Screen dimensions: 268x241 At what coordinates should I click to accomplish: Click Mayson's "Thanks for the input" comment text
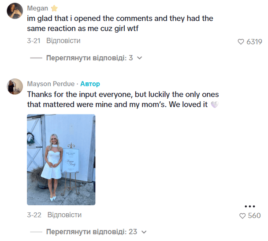(x=123, y=100)
